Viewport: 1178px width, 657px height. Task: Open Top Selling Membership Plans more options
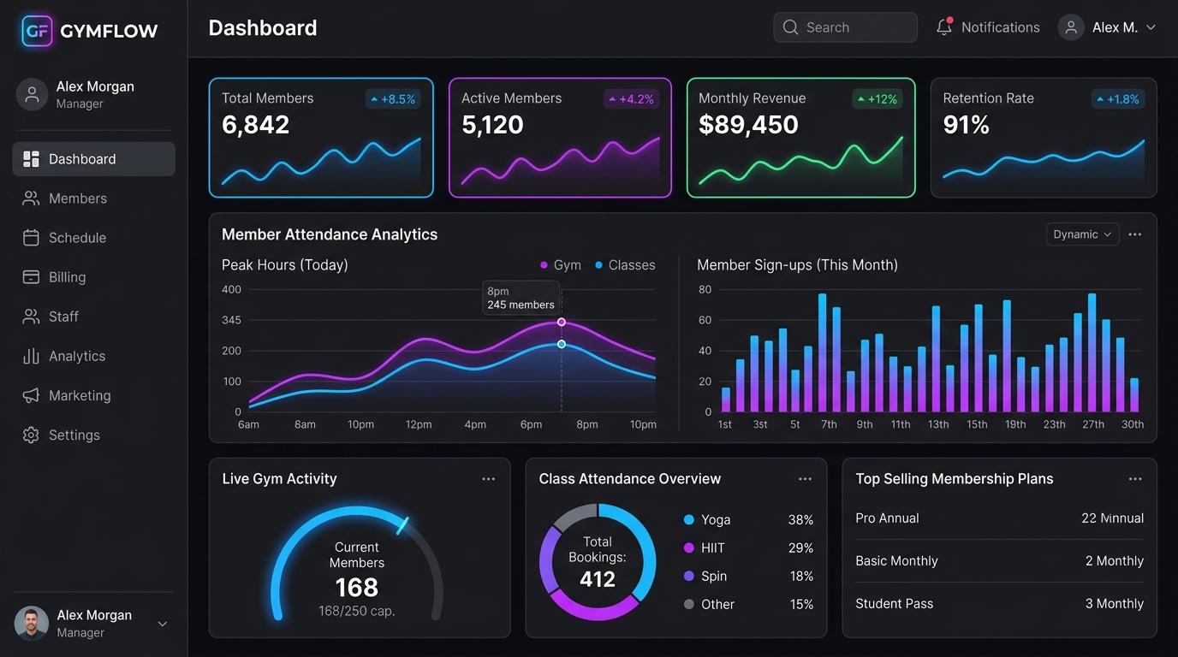(1135, 479)
